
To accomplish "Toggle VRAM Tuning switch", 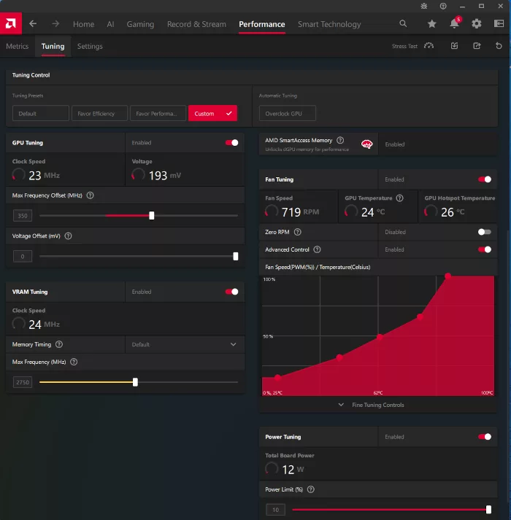I will click(231, 292).
